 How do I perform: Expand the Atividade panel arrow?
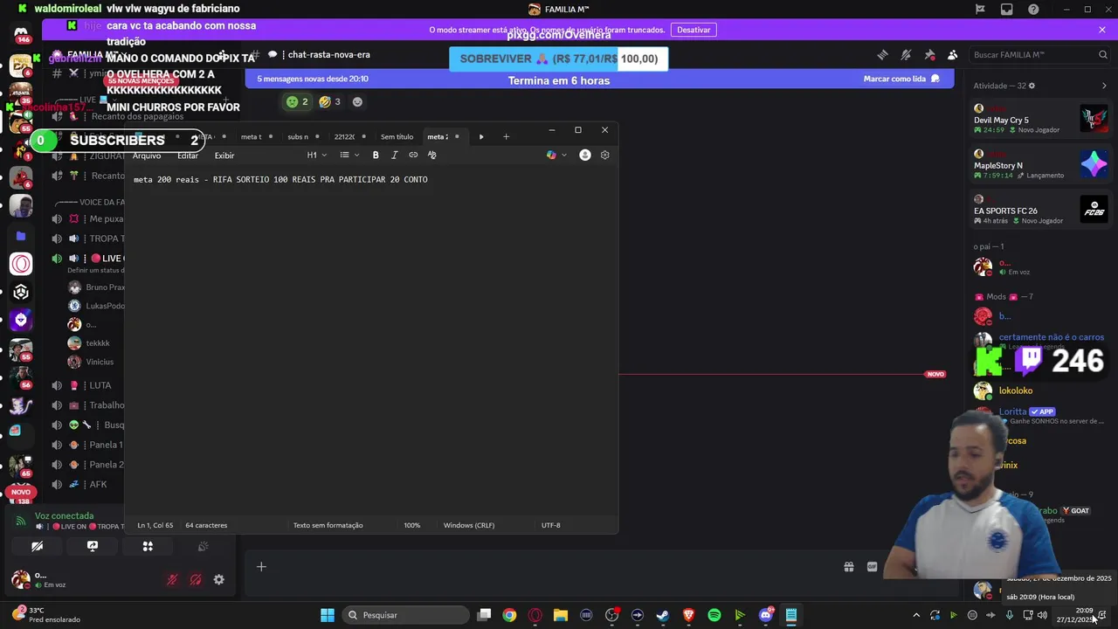pyautogui.click(x=1104, y=86)
